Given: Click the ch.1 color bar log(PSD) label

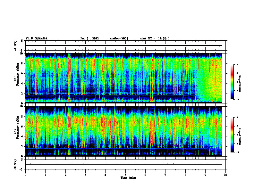Looking at the screenshot, I should click(240, 84).
